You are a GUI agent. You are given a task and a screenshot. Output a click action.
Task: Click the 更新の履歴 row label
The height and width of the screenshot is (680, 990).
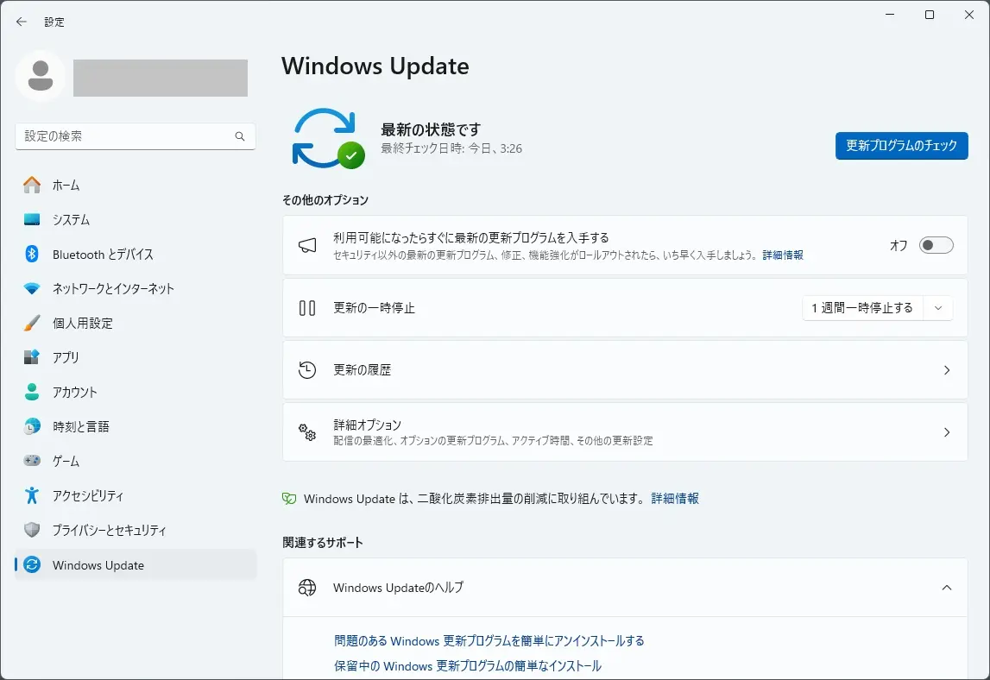363,370
